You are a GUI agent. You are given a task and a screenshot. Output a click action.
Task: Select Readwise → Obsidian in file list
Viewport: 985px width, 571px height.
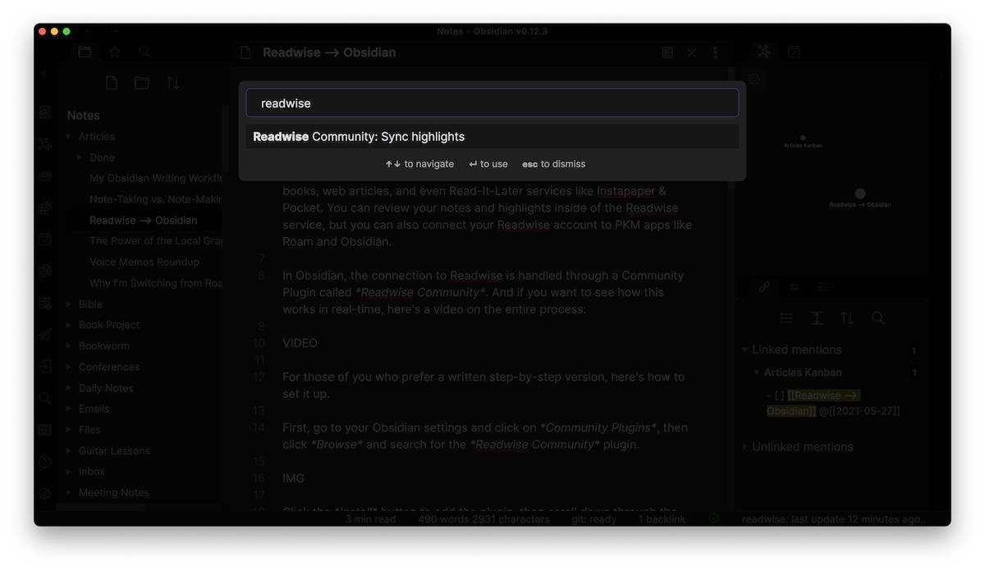[x=144, y=221]
